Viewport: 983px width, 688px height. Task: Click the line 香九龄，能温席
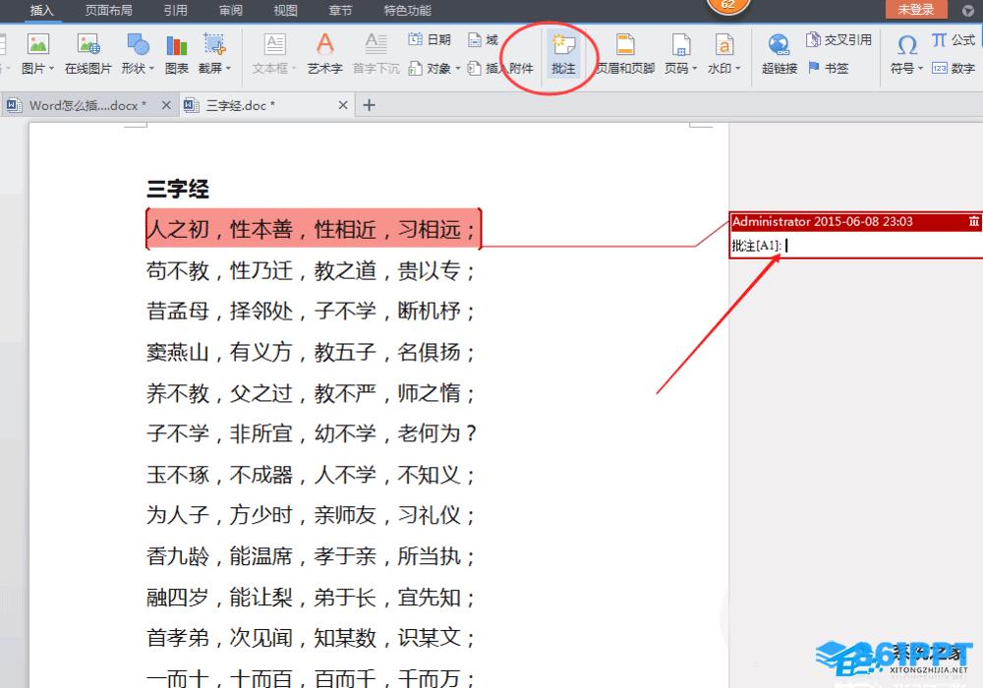(x=311, y=556)
